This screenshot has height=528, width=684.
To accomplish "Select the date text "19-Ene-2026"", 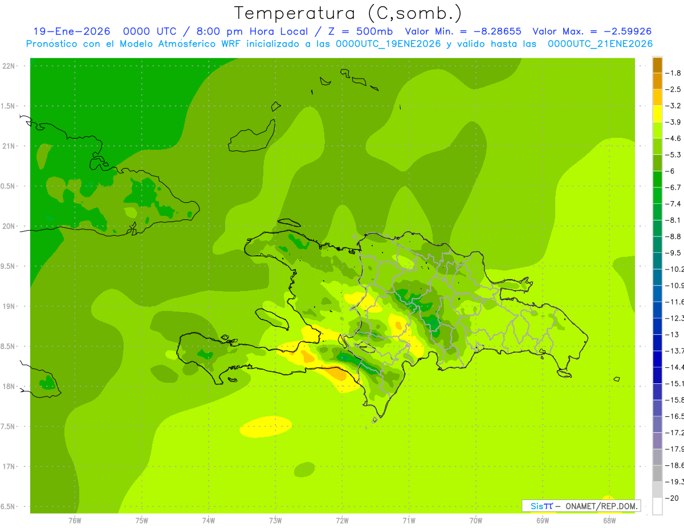I will pyautogui.click(x=72, y=31).
